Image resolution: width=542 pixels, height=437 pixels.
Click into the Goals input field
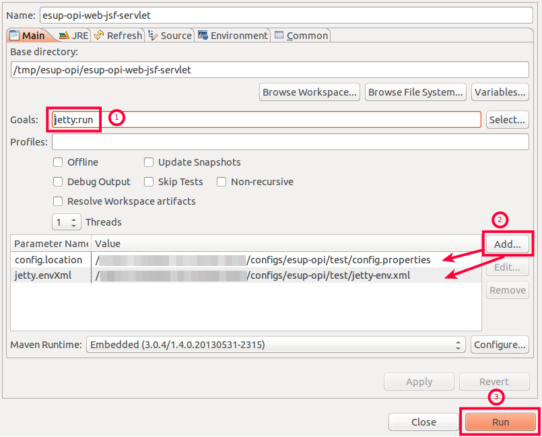[290, 120]
